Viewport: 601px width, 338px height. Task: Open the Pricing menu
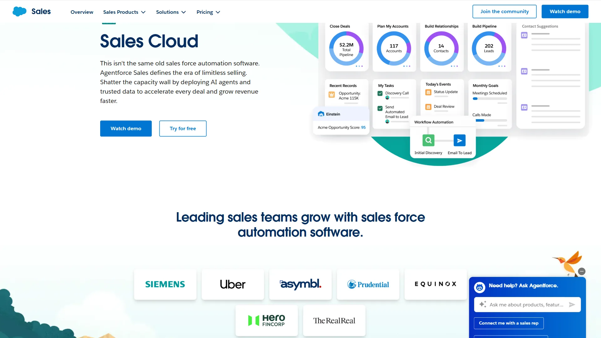click(208, 12)
